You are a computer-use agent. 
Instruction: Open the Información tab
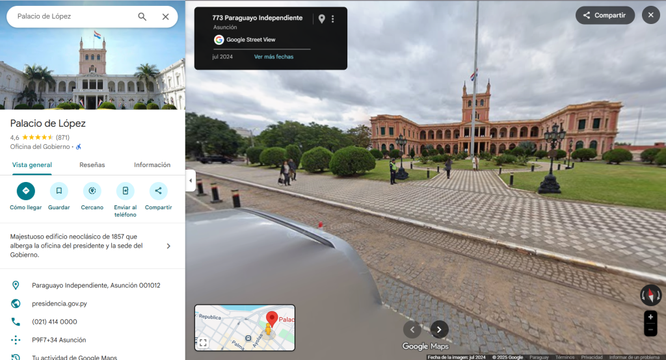point(152,165)
